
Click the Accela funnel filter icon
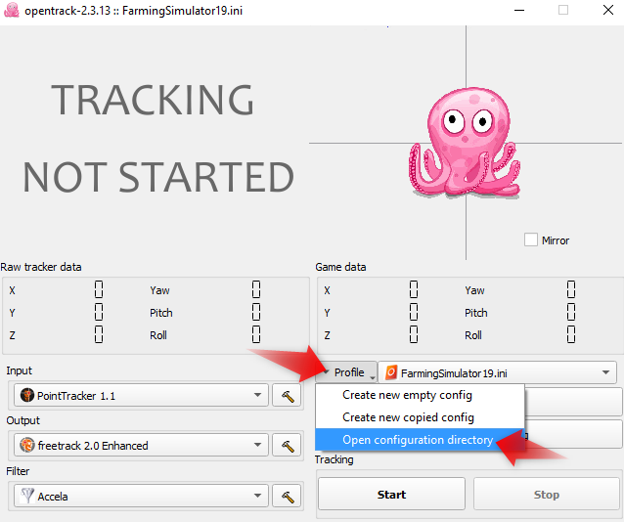tap(27, 496)
